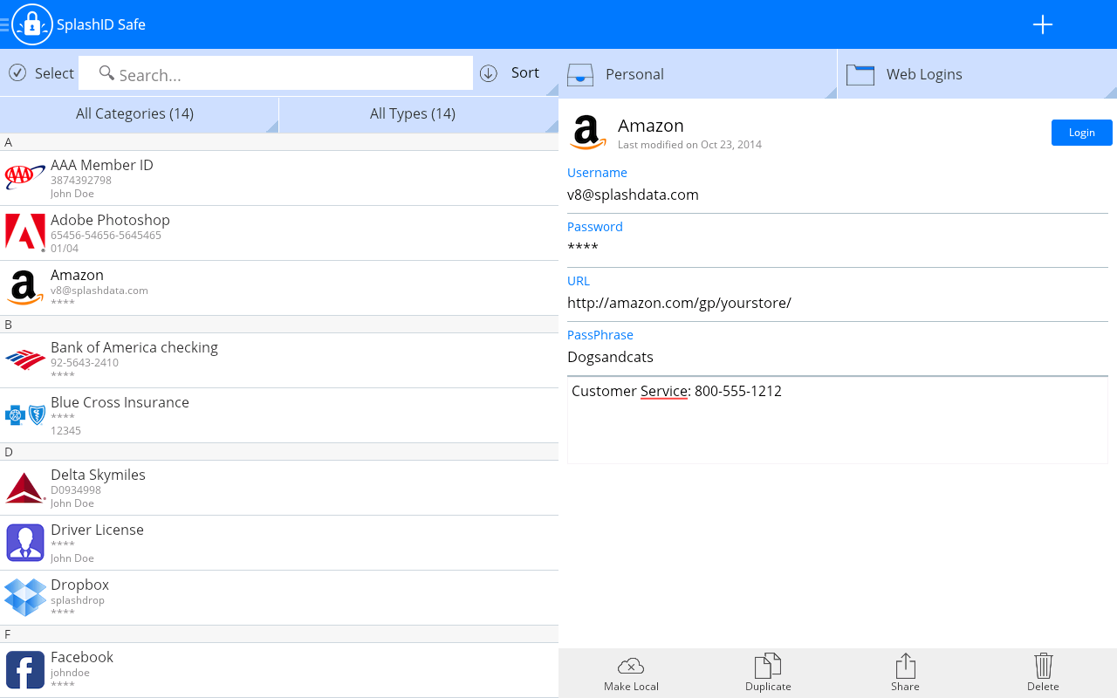Click the Duplicate label
This screenshot has height=698, width=1117.
[768, 687]
